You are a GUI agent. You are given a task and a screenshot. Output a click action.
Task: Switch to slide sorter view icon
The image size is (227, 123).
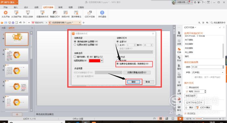[x=167, y=119]
